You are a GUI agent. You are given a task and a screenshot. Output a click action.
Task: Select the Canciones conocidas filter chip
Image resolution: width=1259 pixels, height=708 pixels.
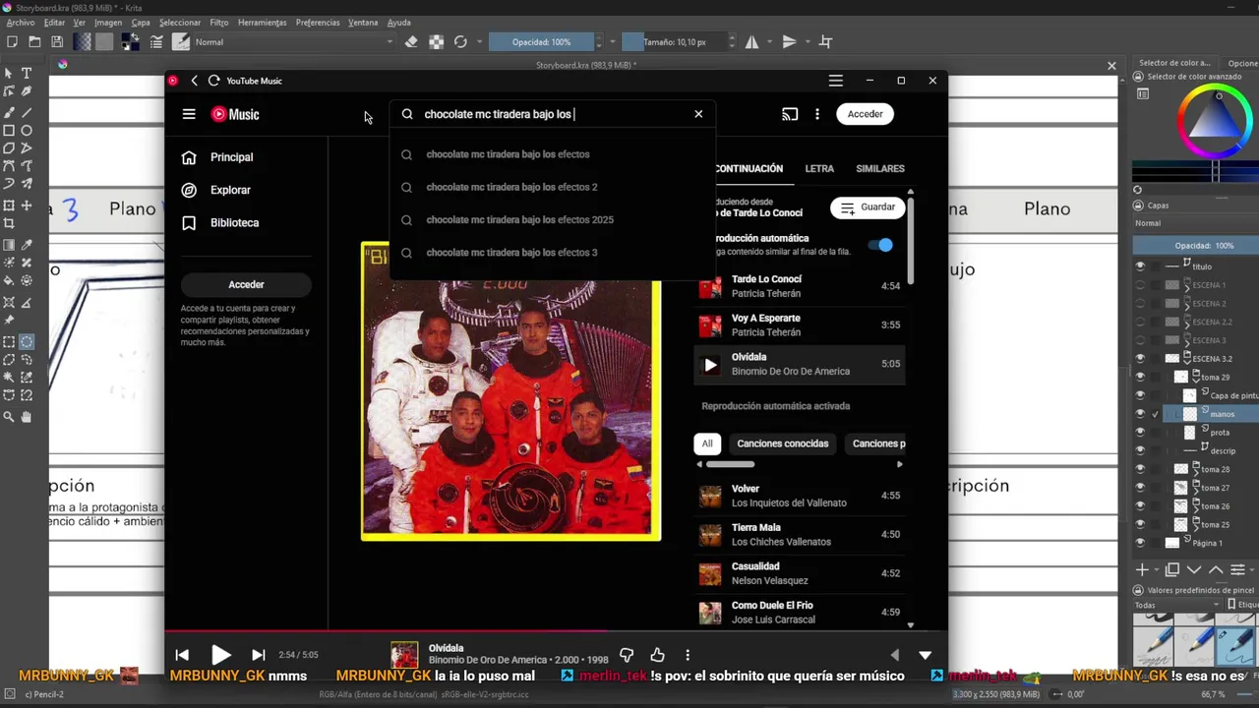pos(783,443)
